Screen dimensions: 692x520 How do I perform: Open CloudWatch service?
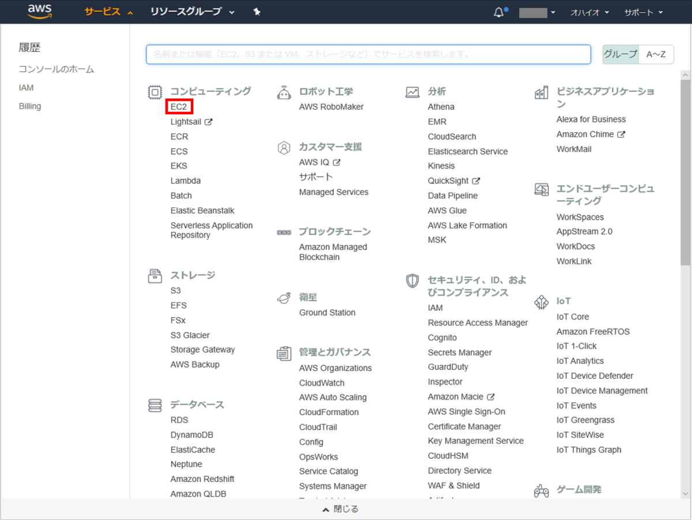coord(322,383)
